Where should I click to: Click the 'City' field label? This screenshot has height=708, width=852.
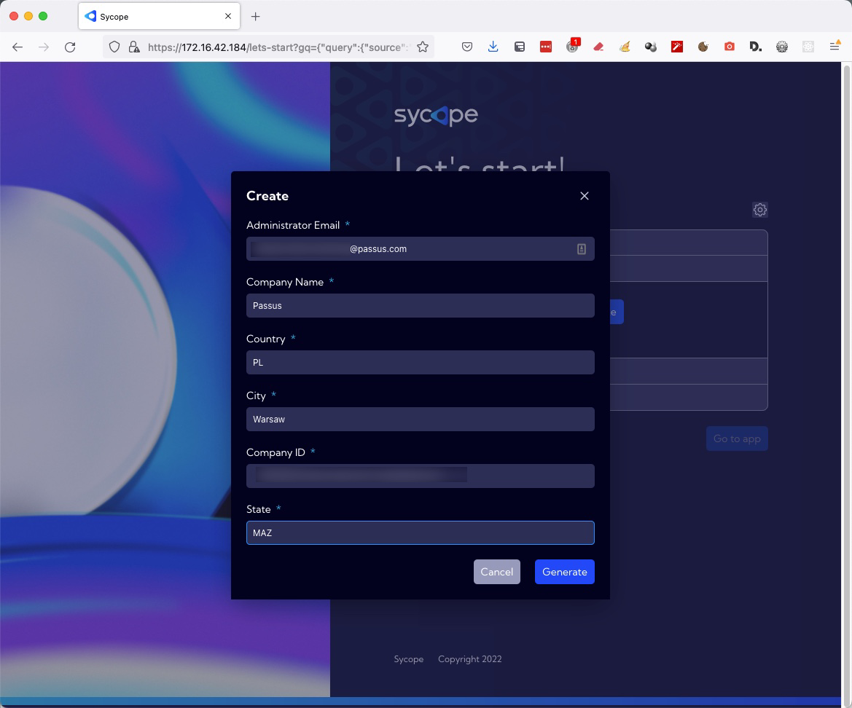click(256, 396)
